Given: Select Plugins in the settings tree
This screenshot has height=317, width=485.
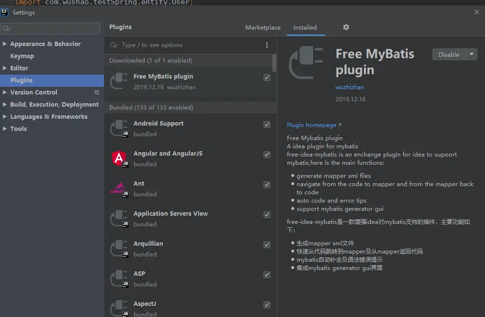Looking at the screenshot, I should (x=52, y=80).
